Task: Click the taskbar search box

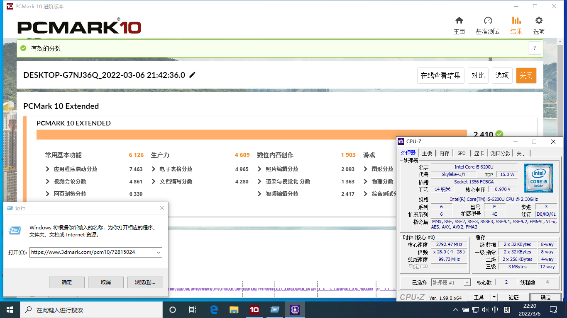Action: (x=91, y=310)
